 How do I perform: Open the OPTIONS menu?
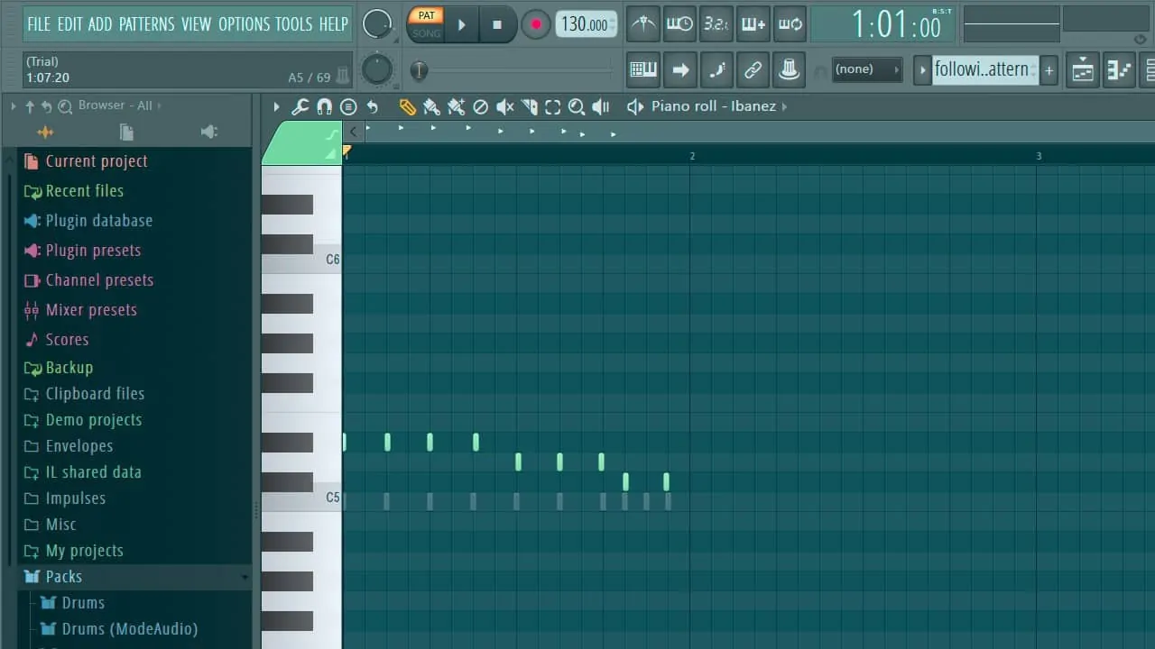[245, 24]
